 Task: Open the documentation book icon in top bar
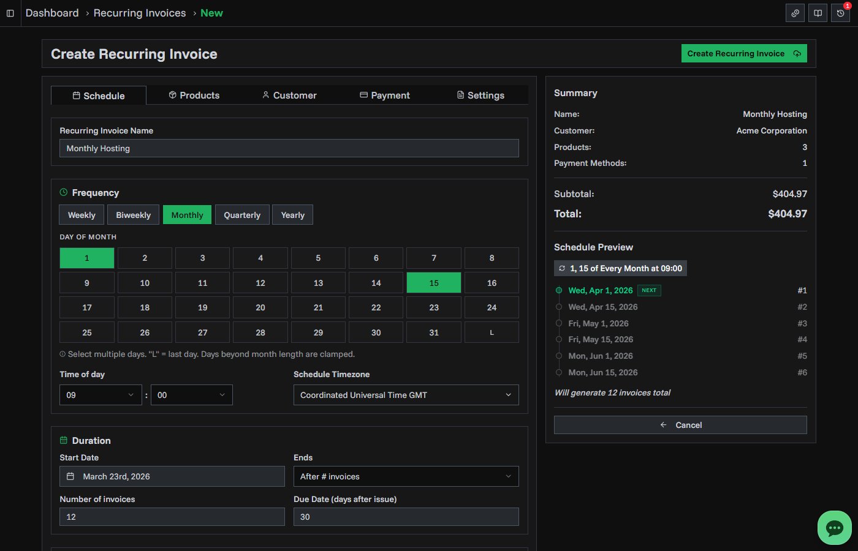coord(818,12)
